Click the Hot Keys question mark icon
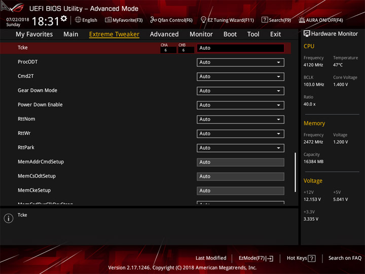 (x=311, y=258)
